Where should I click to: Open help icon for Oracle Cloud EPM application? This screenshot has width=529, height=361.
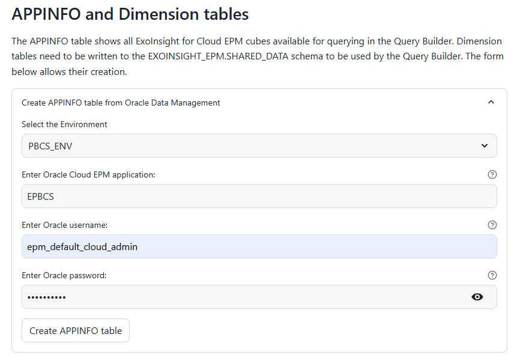(x=492, y=175)
